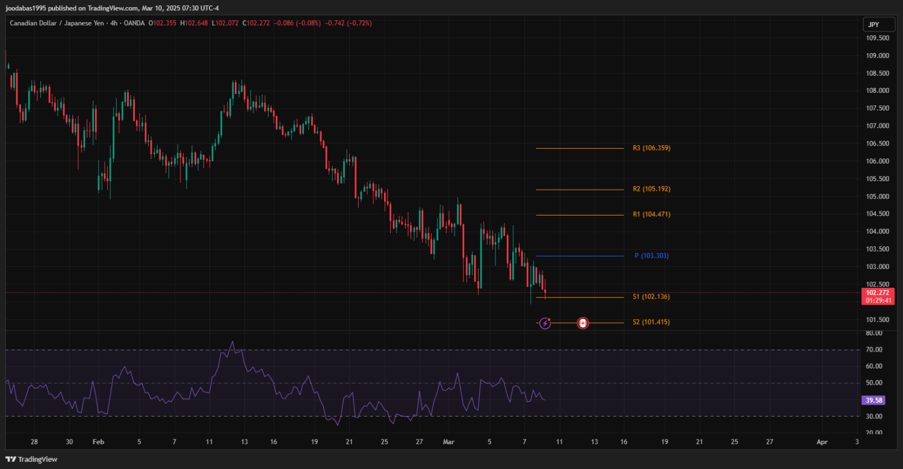Click the purple lightning bolt event icon
This screenshot has height=469, width=903.
point(545,323)
